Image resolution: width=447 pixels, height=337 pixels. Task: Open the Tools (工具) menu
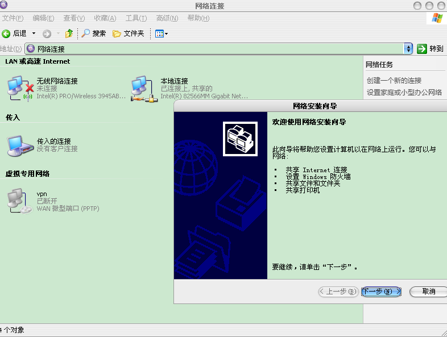point(136,18)
